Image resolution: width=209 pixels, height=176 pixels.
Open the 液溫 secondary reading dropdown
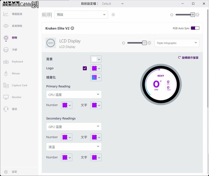click(74, 147)
